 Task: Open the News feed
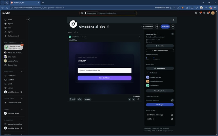pyautogui.click(x=9, y=28)
